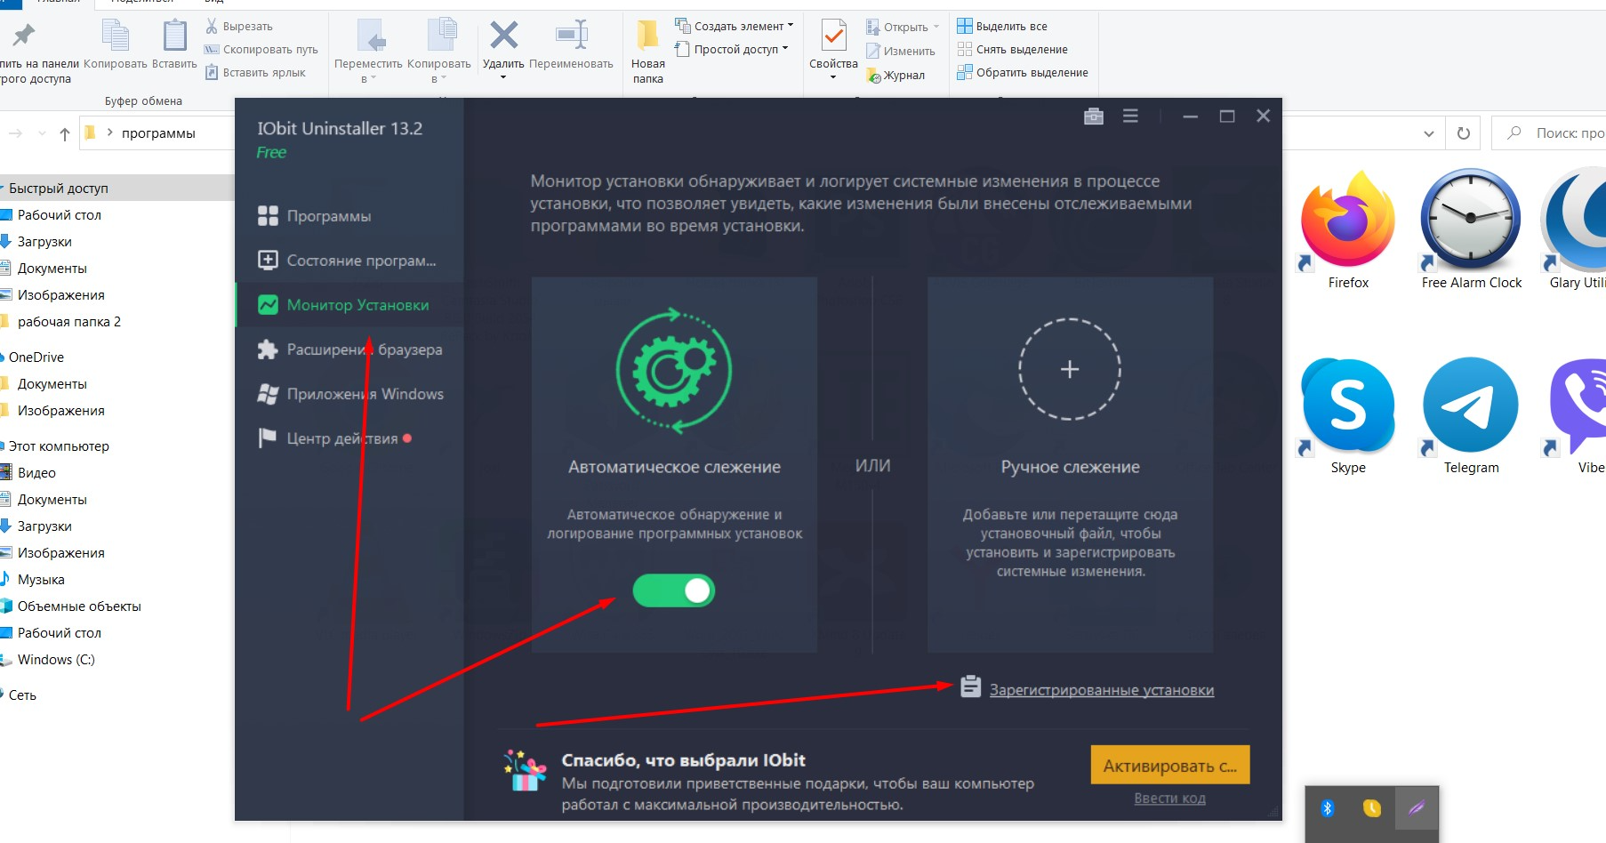Open Telegram shortcut in Explorer window
This screenshot has width=1606, height=843.
tap(1471, 416)
